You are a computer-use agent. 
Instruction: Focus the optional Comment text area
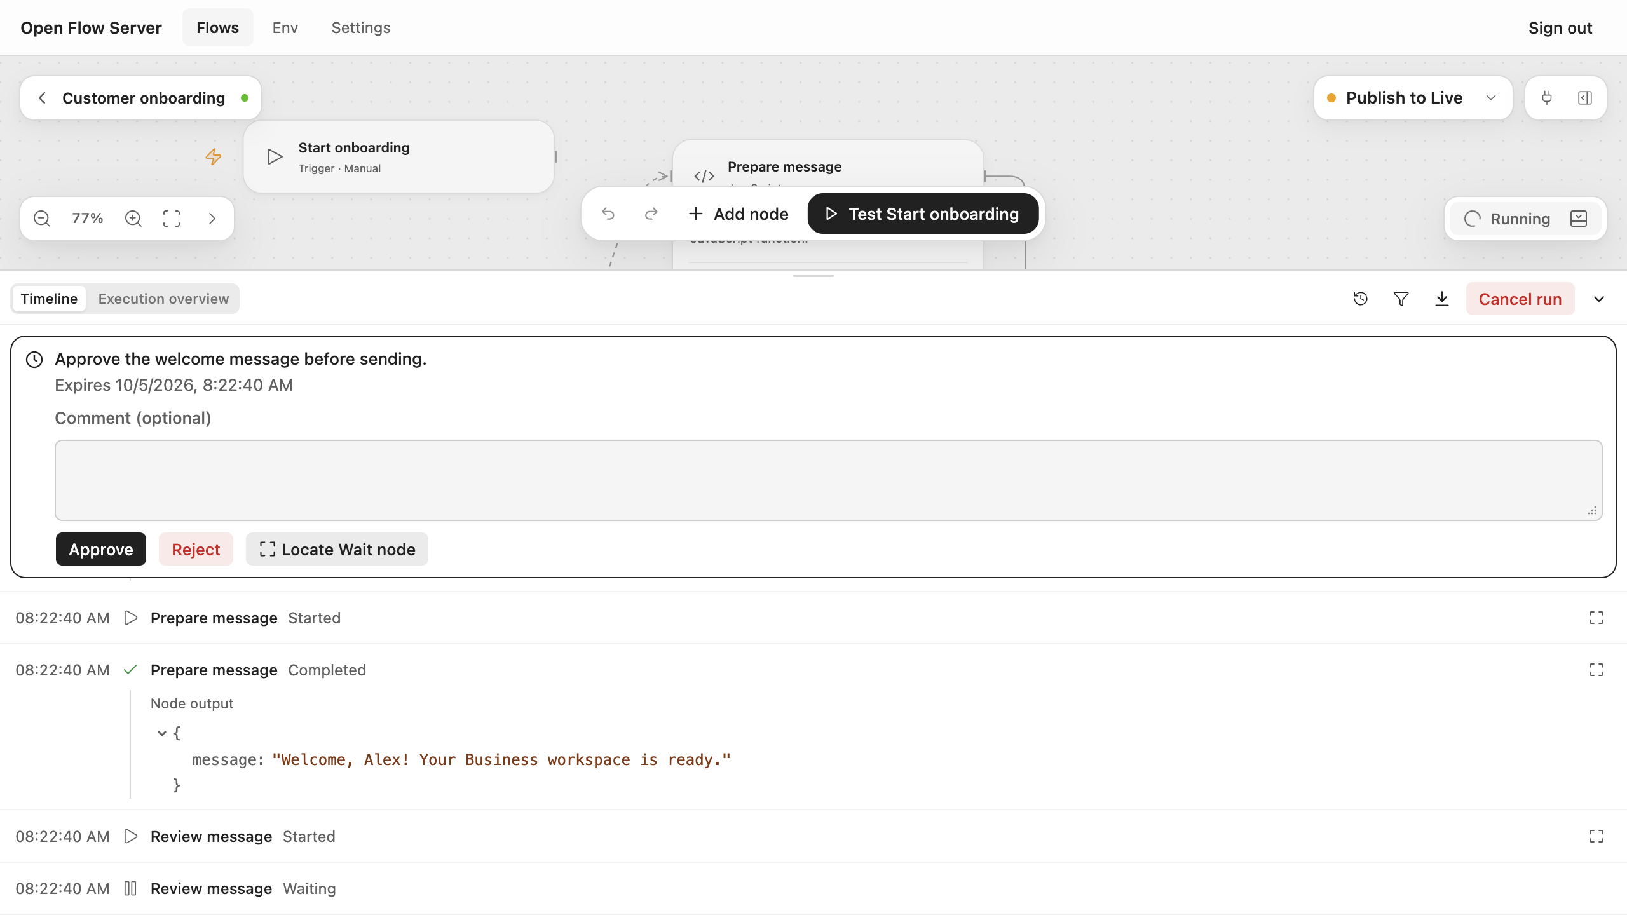(829, 480)
